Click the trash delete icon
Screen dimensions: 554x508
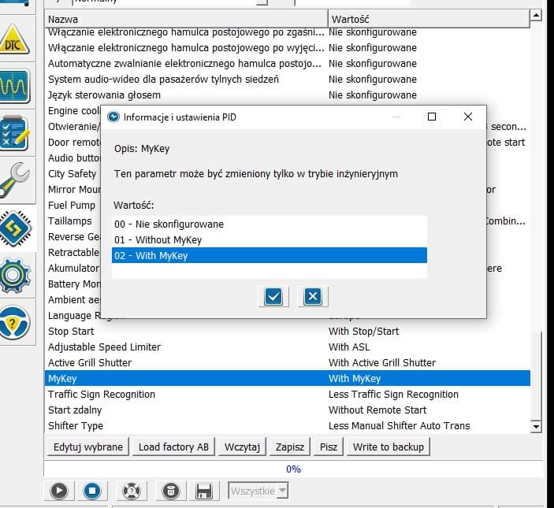coord(171,491)
